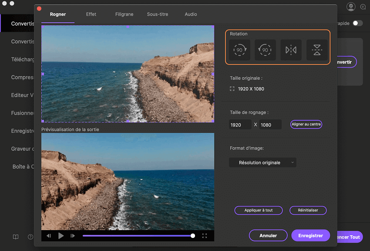Flip the video vertically
Viewport: 370px width, 251px height.
(x=316, y=50)
